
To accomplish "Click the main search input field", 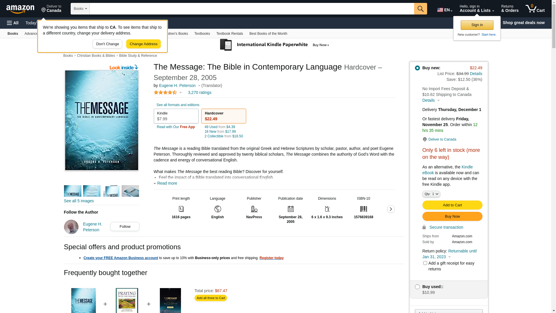I will 251,9.
